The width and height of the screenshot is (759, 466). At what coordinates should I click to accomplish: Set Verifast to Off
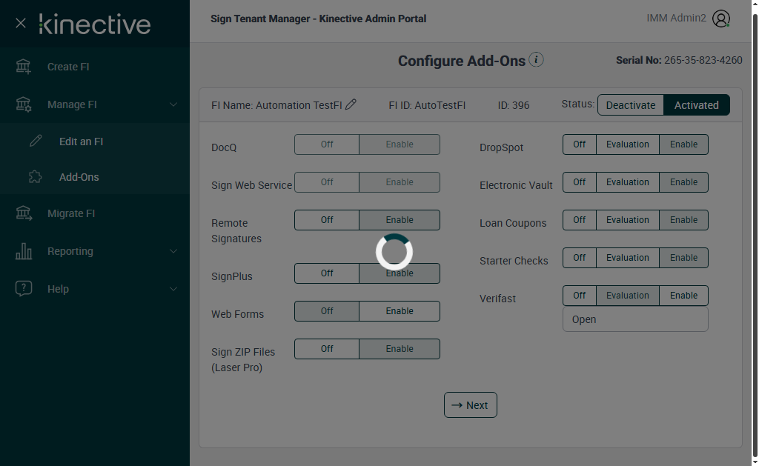[x=580, y=295]
